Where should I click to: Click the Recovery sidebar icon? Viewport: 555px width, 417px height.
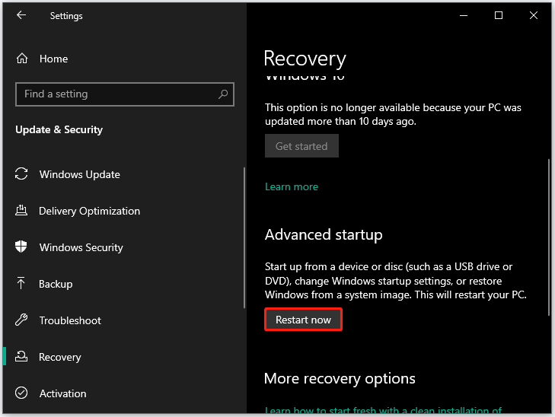[21, 356]
